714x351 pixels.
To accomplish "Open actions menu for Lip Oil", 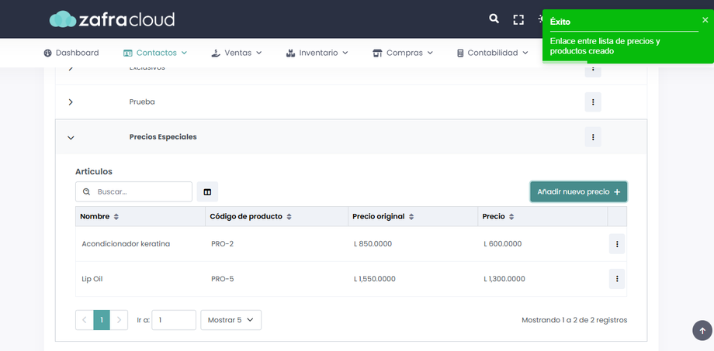I will pos(617,279).
